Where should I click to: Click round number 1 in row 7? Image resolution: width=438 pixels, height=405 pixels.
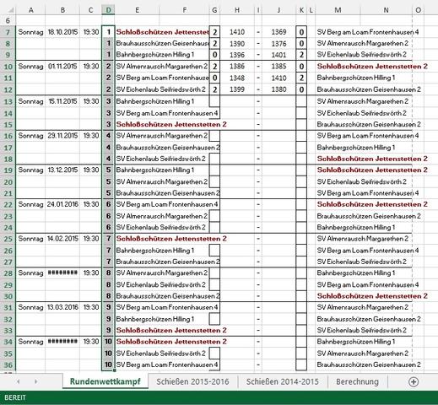tap(108, 32)
